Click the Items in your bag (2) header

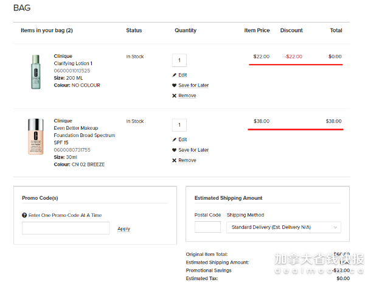coord(47,30)
